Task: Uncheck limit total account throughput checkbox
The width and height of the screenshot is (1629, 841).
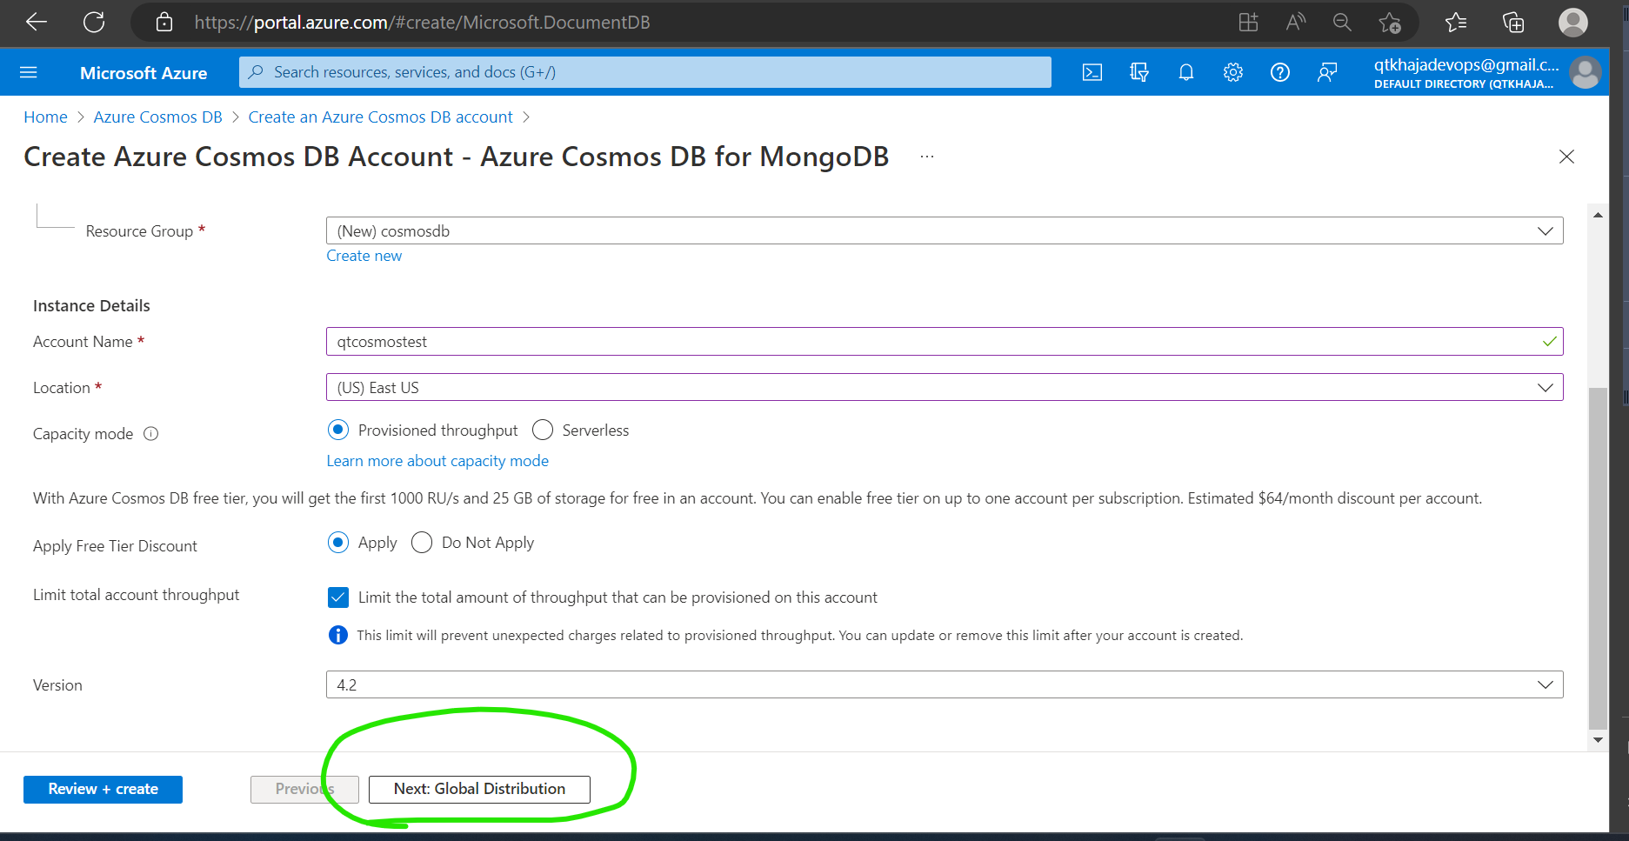Action: 338,597
